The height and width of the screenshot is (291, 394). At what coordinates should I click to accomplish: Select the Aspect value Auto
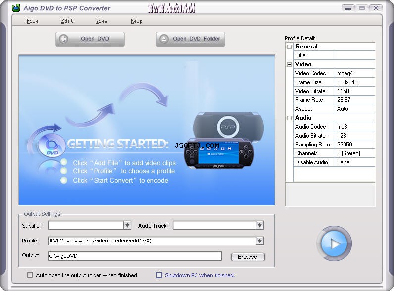pyautogui.click(x=355, y=109)
